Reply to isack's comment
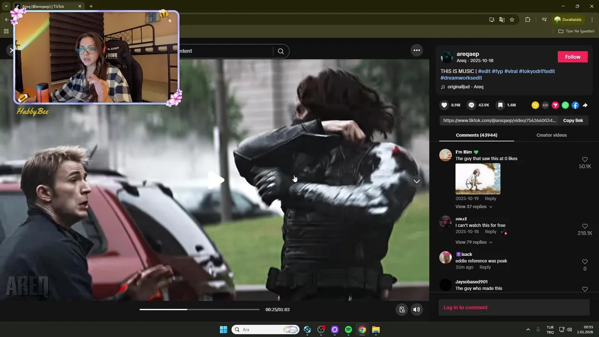 485,267
